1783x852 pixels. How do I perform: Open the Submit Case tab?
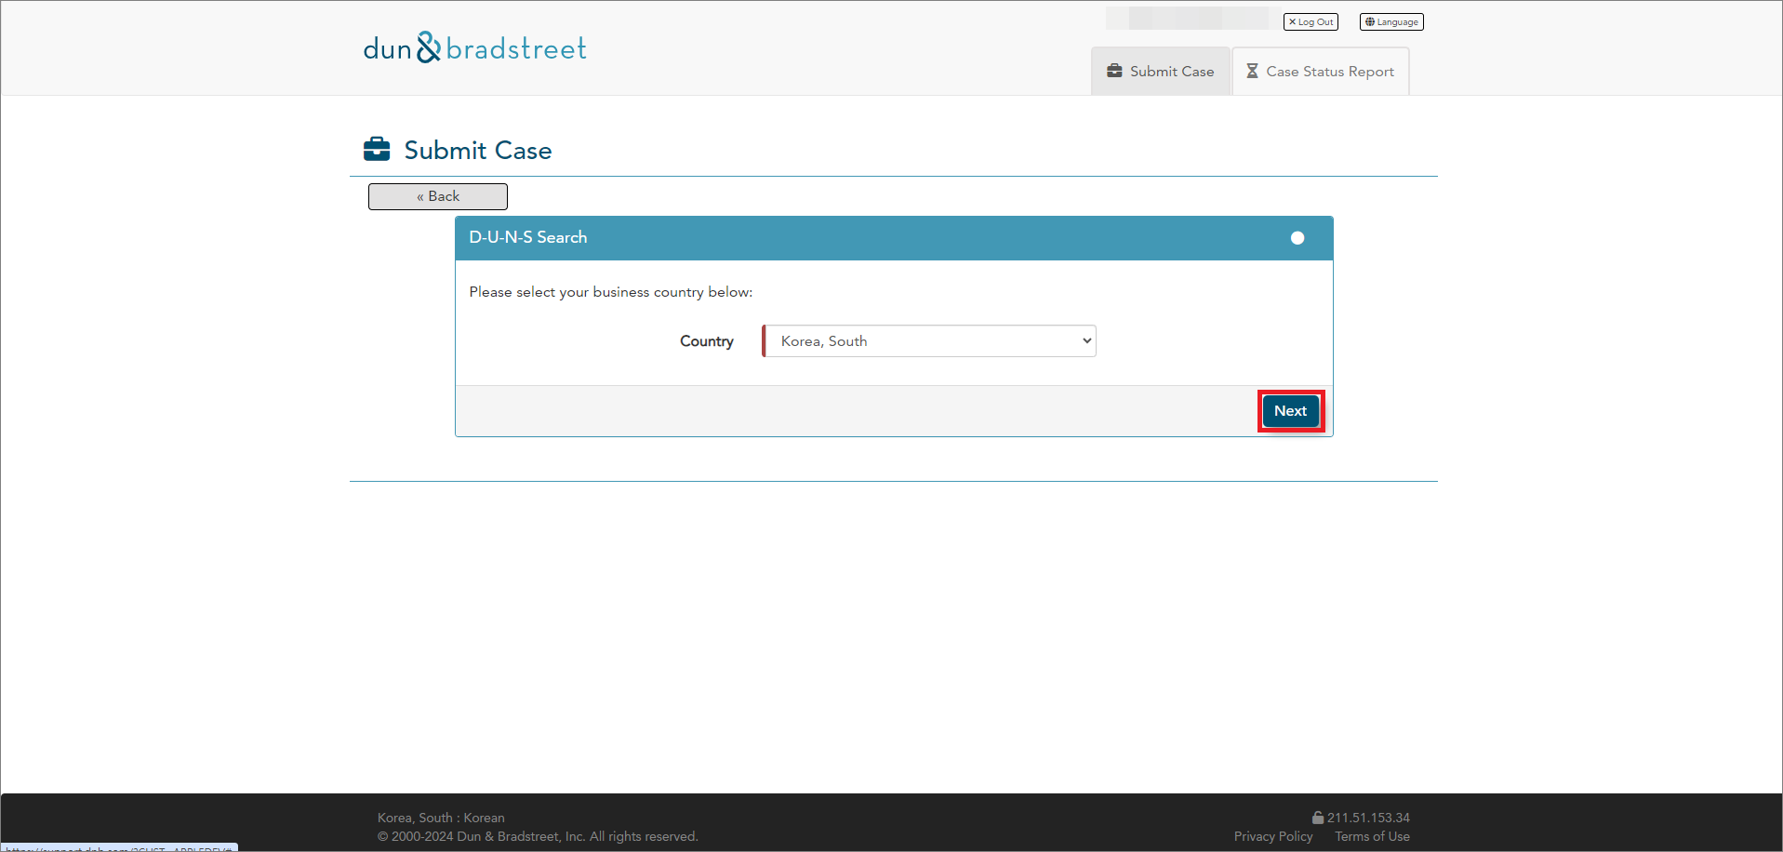[x=1161, y=71]
